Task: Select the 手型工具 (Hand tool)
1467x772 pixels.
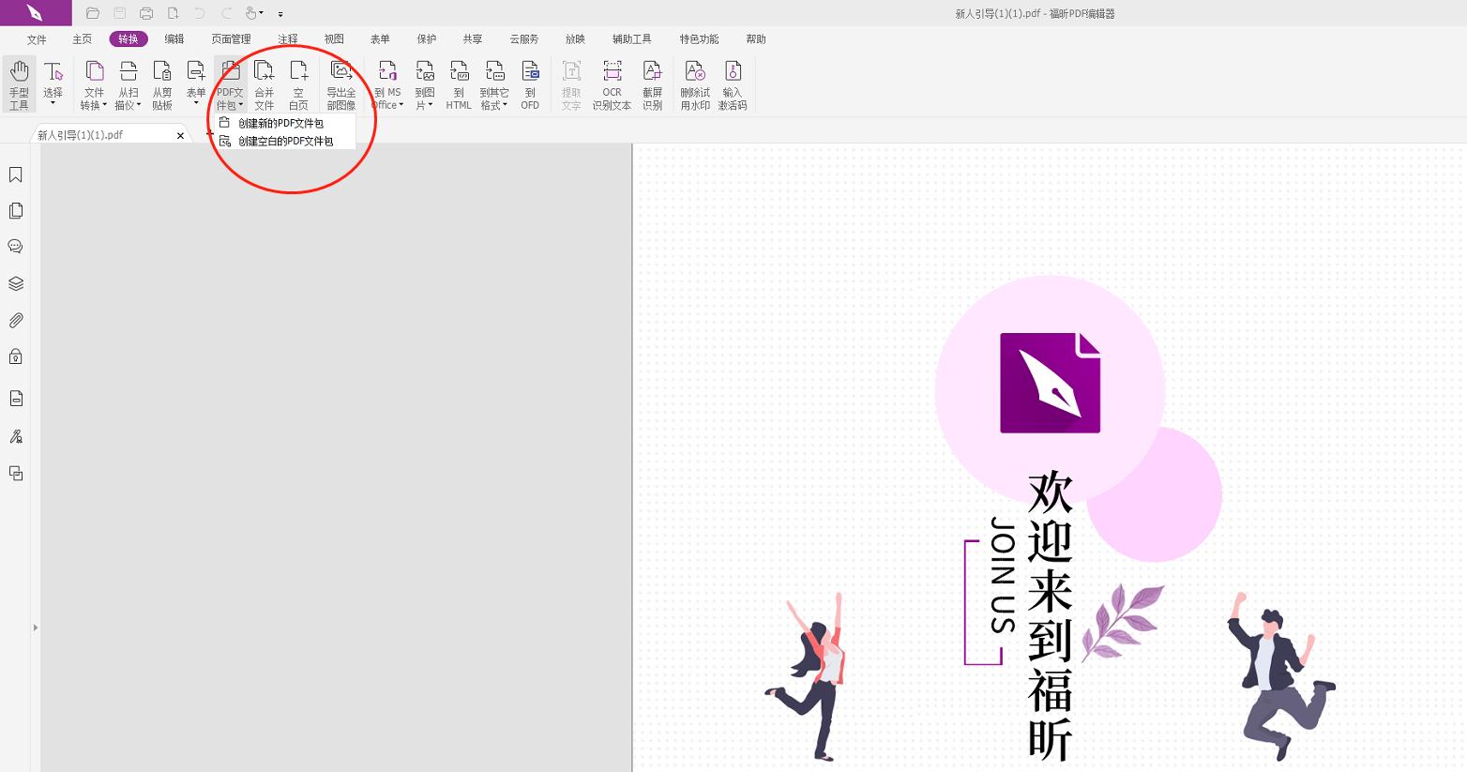Action: point(19,83)
